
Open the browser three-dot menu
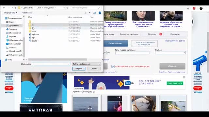[x=206, y=8]
